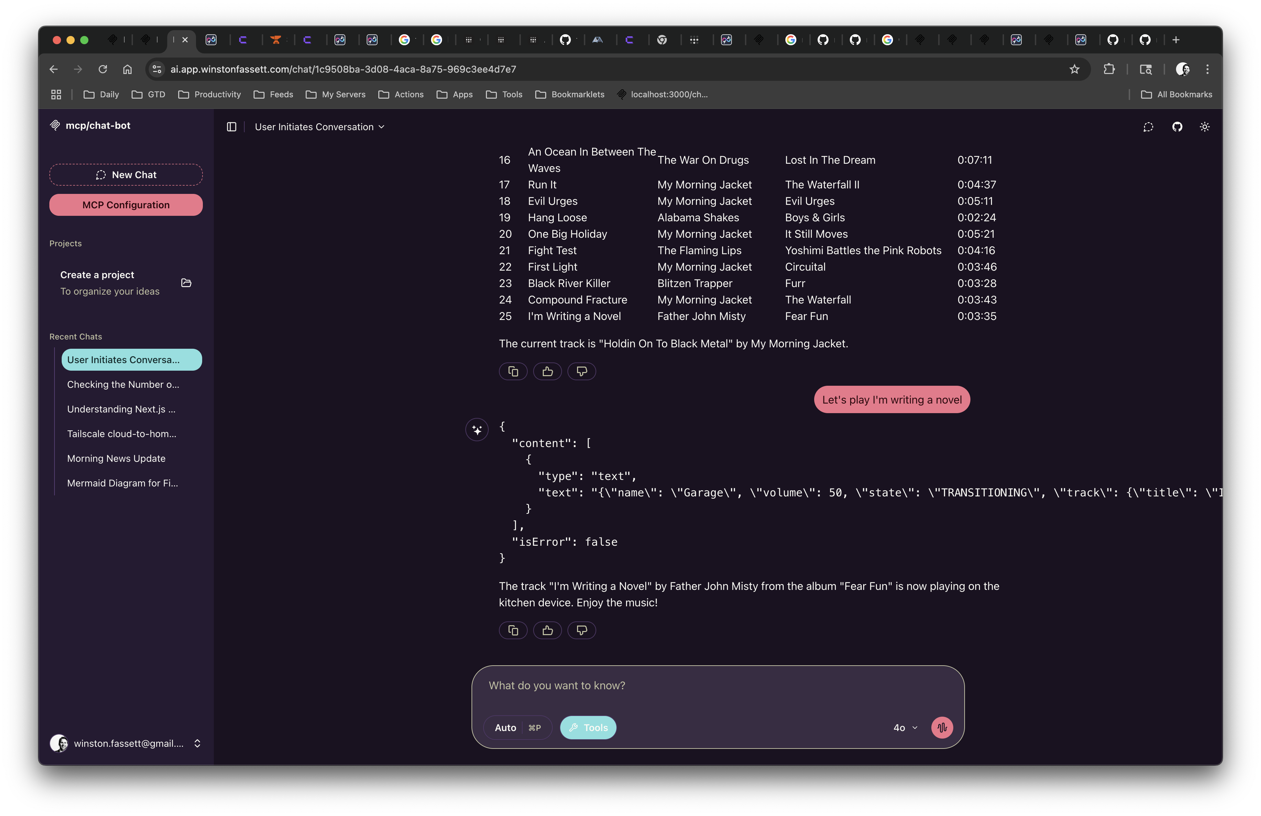Image resolution: width=1261 pixels, height=816 pixels.
Task: Open the create project folder icon
Action: click(x=186, y=283)
